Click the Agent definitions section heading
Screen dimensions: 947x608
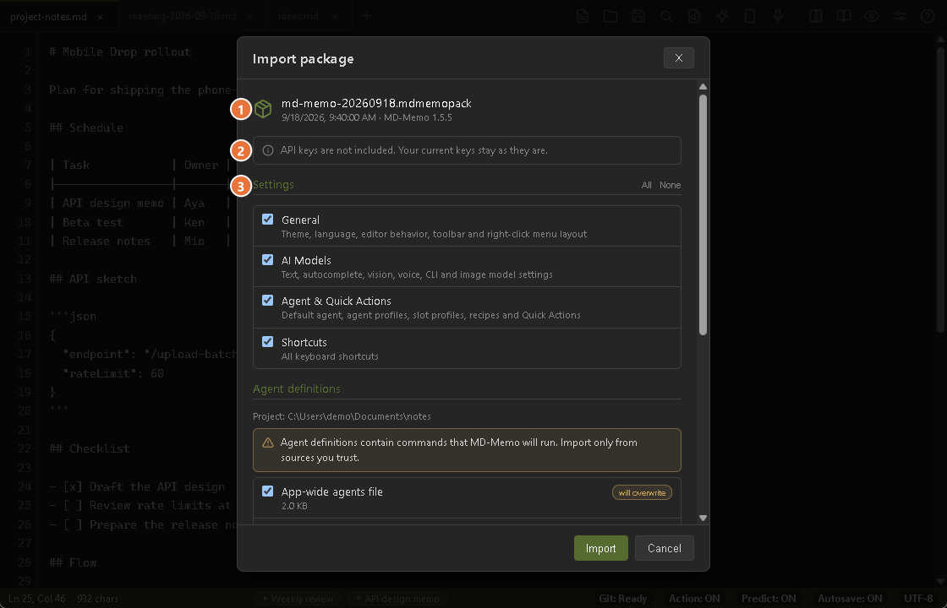click(297, 389)
